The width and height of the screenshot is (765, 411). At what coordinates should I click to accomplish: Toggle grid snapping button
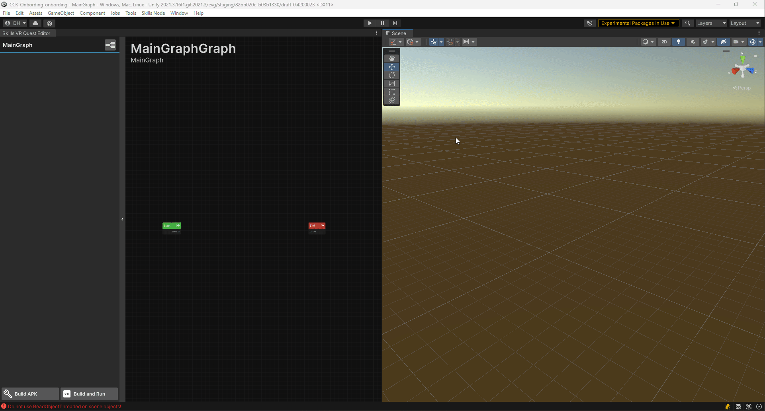pos(450,42)
